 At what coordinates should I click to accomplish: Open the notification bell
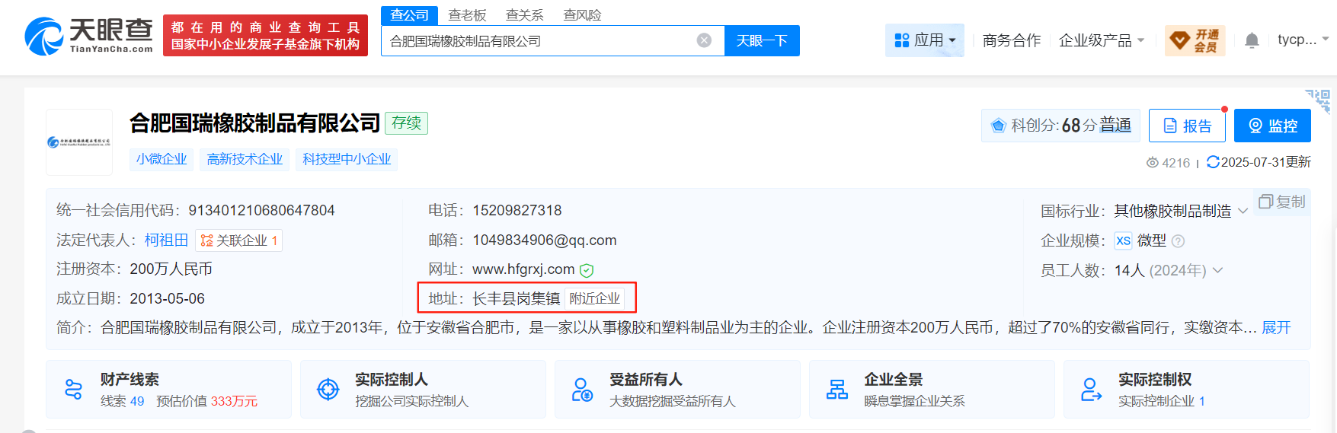tap(1252, 40)
